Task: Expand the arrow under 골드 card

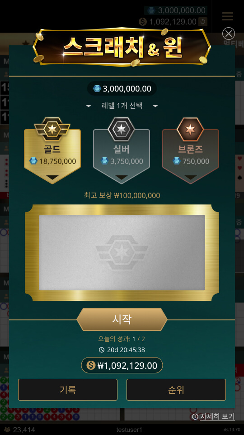Action: tap(52, 177)
